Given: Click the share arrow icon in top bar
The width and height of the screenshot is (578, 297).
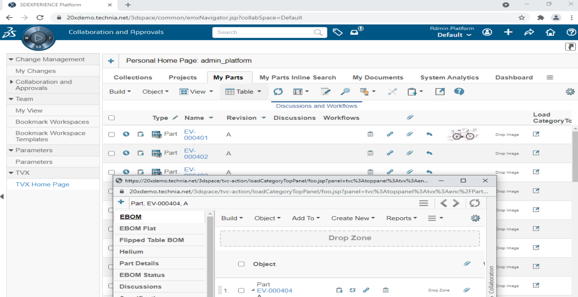Looking at the screenshot, I should point(529,32).
